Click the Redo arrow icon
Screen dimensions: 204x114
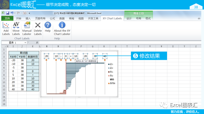[18, 13]
